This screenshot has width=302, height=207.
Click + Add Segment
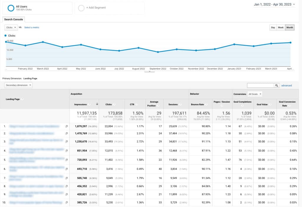click(96, 8)
